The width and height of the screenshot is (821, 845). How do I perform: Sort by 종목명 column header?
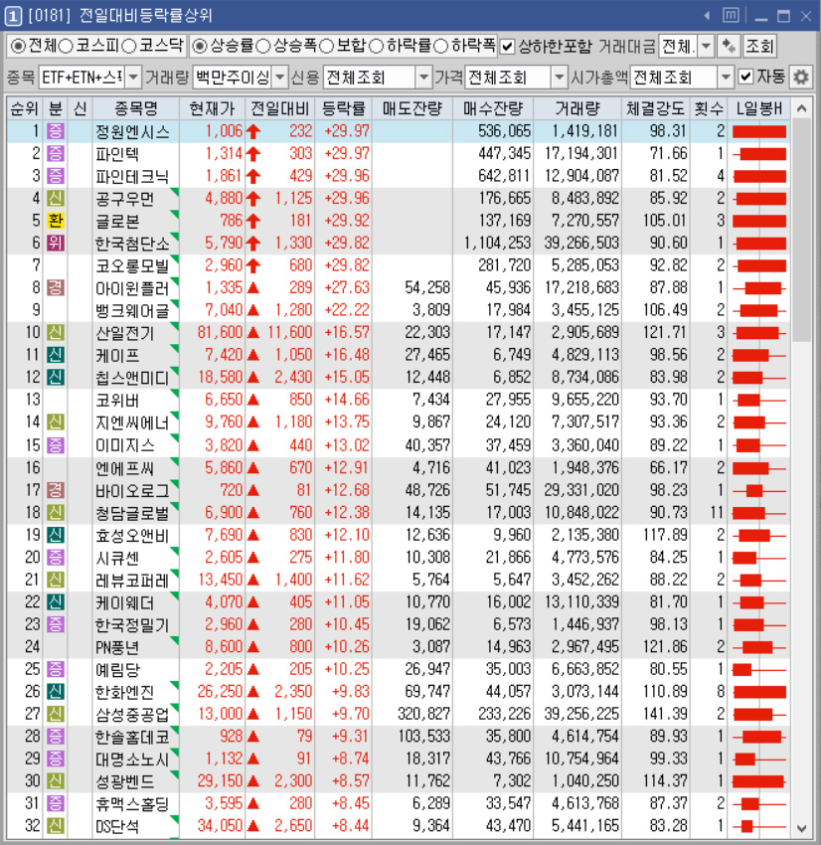(x=136, y=108)
